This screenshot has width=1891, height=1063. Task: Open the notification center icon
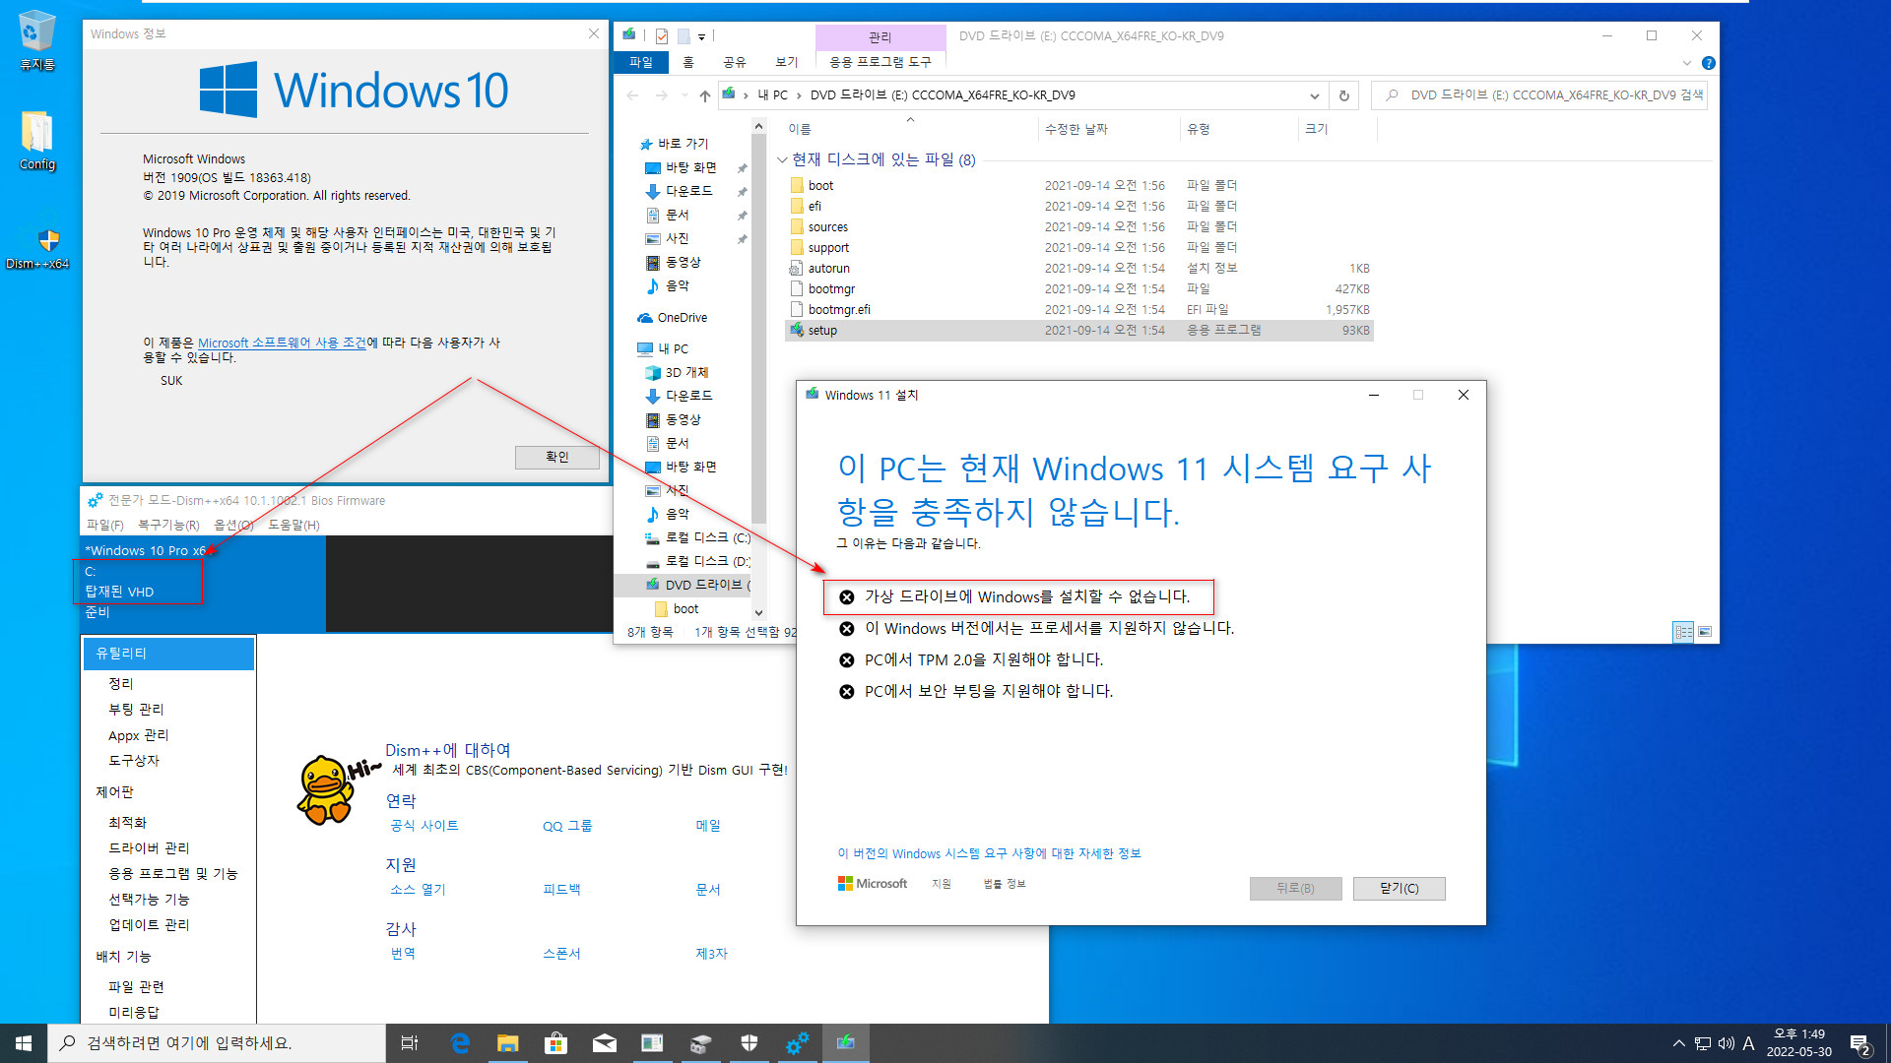click(x=1859, y=1044)
